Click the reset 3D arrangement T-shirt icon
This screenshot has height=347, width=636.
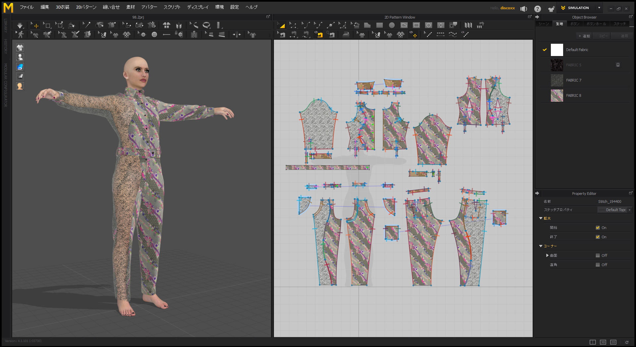pyautogui.click(x=167, y=25)
